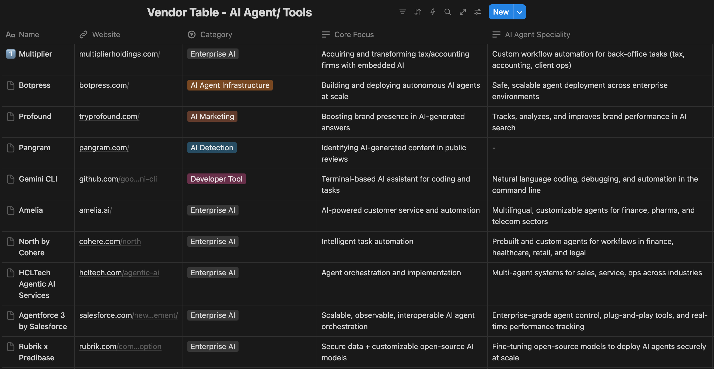Open the salesforce.com link
The image size is (714, 369).
tap(128, 315)
